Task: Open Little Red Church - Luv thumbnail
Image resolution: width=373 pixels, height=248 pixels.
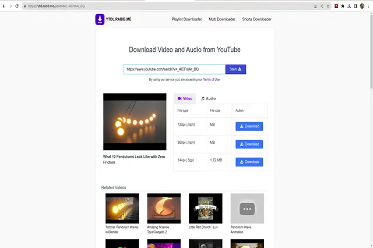Action: point(206,208)
